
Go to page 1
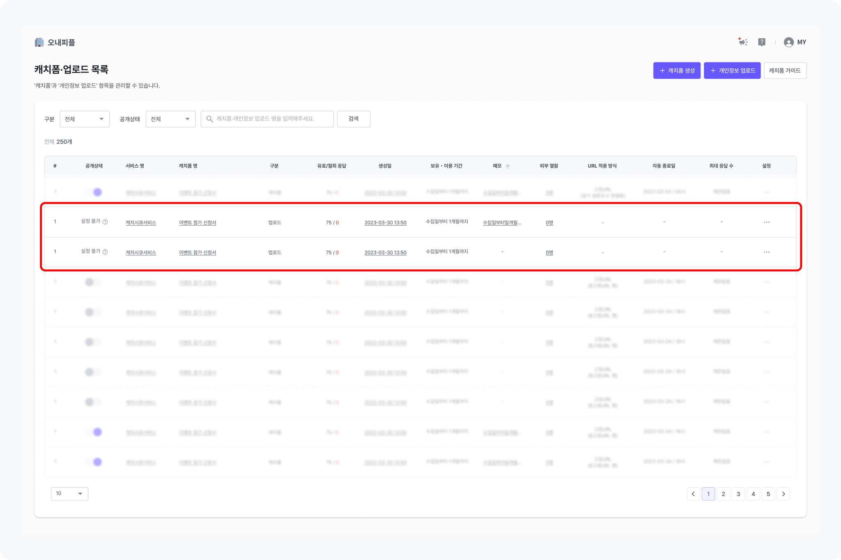pos(708,494)
